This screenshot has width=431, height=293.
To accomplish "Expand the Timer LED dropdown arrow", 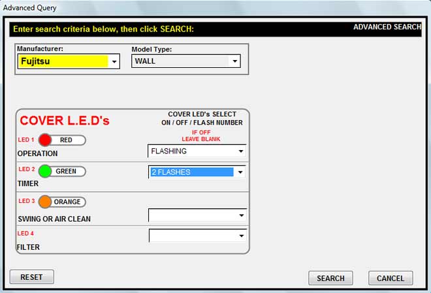I will click(x=240, y=173).
